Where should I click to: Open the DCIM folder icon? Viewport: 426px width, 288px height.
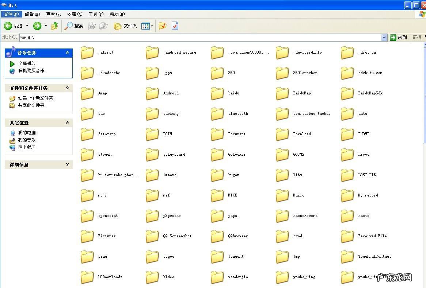point(152,134)
